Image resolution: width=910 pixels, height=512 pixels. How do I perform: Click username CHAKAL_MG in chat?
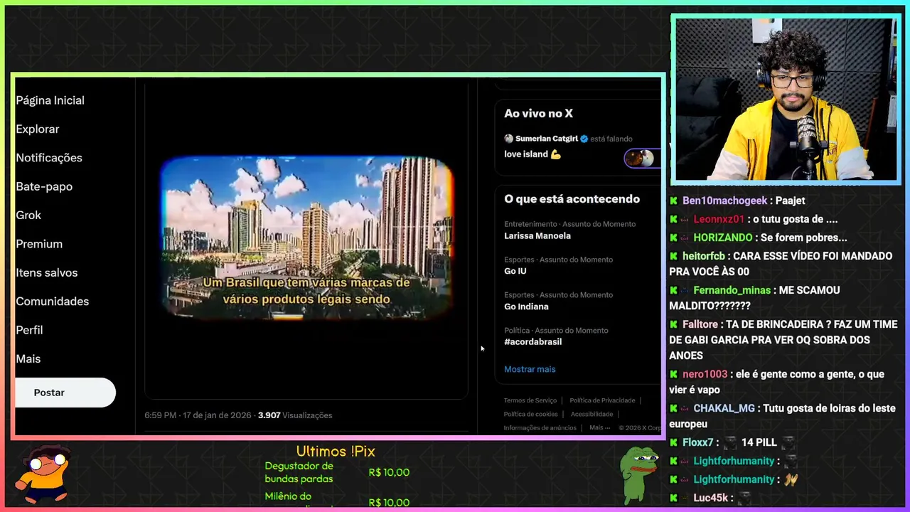(724, 408)
